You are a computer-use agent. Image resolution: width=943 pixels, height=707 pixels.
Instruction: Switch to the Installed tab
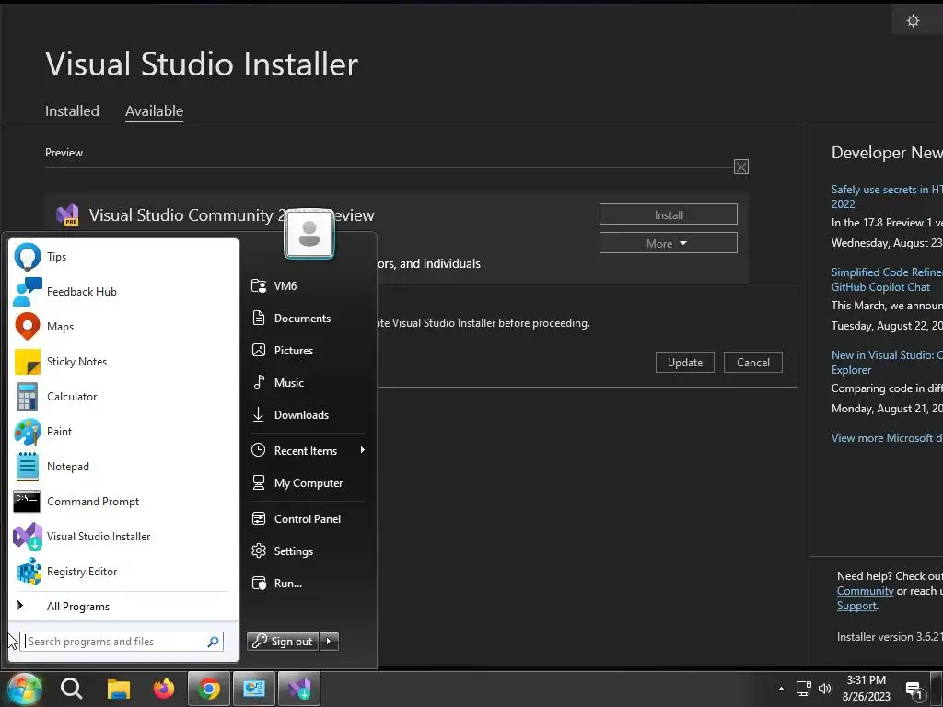[x=72, y=111]
